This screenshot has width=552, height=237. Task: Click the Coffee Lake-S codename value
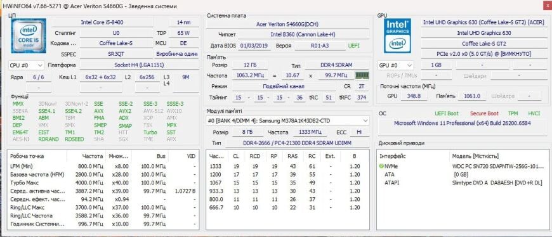(116, 43)
